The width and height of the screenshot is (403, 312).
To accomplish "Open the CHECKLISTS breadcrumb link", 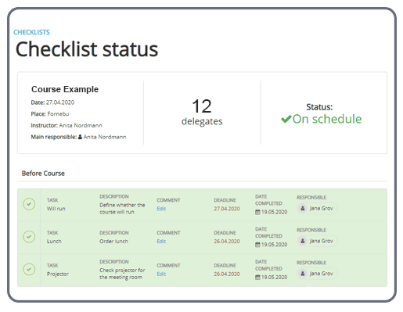I will [x=31, y=32].
